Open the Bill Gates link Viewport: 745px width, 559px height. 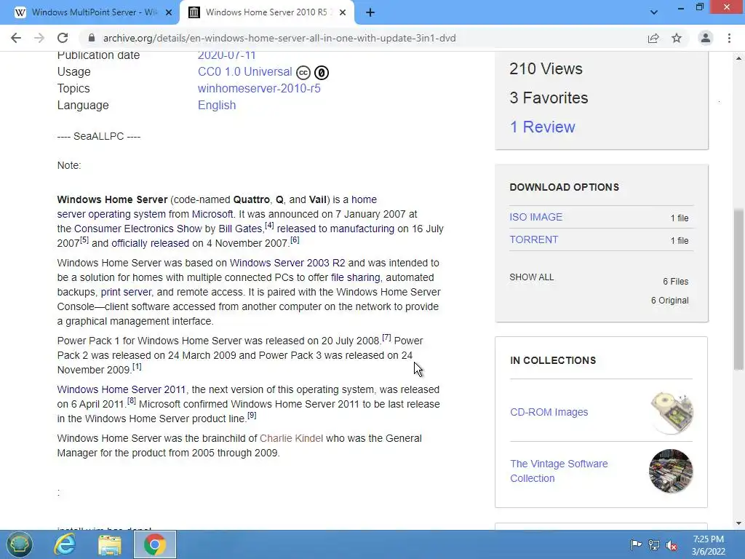point(240,229)
